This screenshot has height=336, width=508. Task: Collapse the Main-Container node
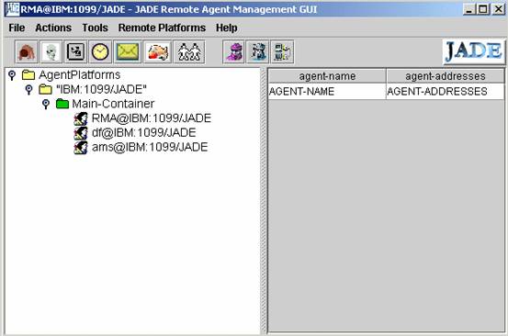point(46,104)
